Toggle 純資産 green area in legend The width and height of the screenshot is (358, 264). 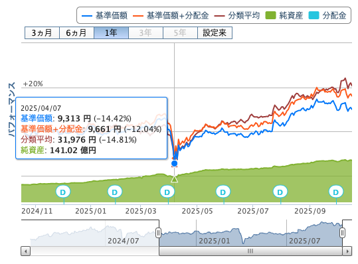(x=284, y=15)
